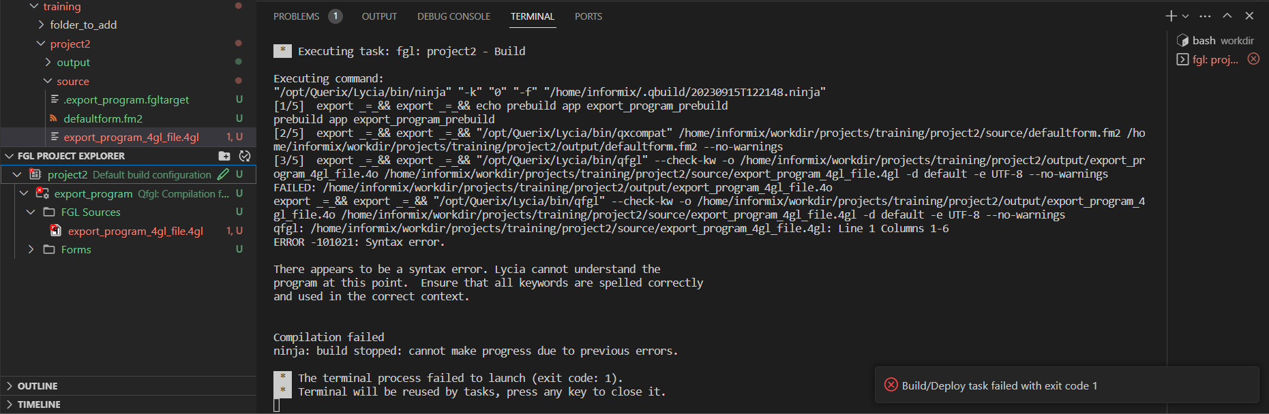Maximize the panel with the up chevron
1269x414 pixels.
pyautogui.click(x=1227, y=16)
